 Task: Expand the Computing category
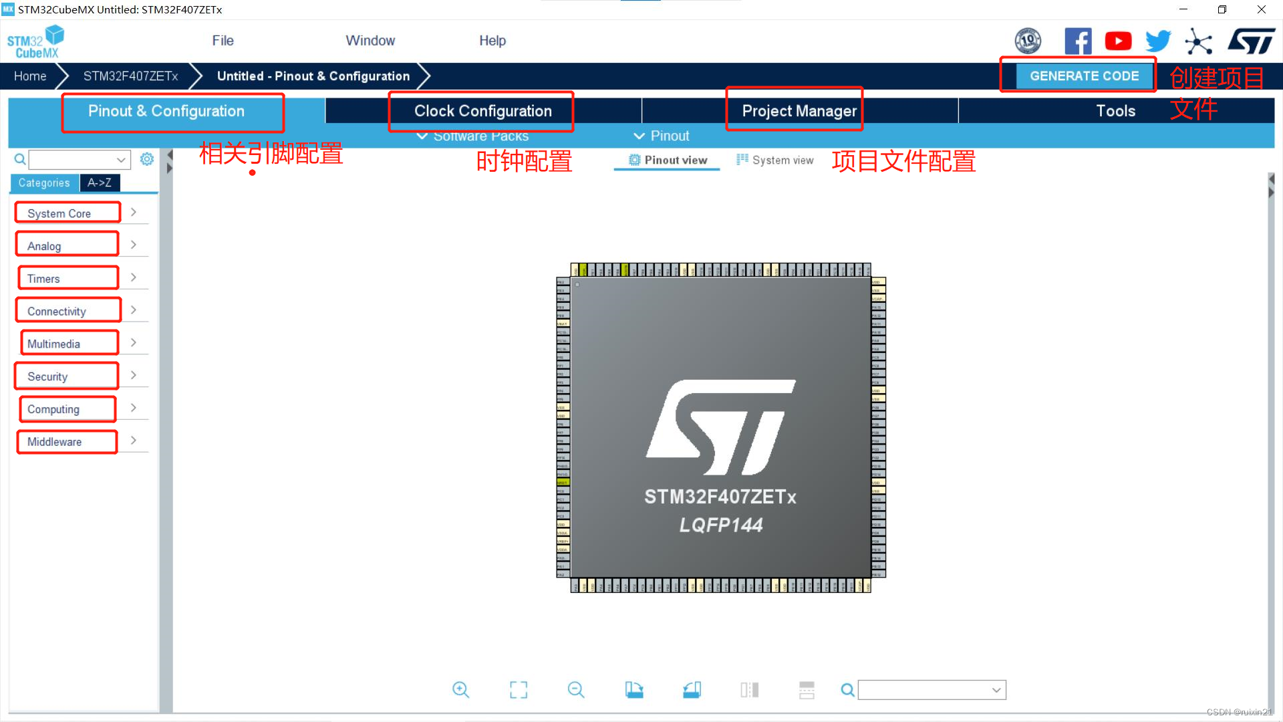coord(134,408)
